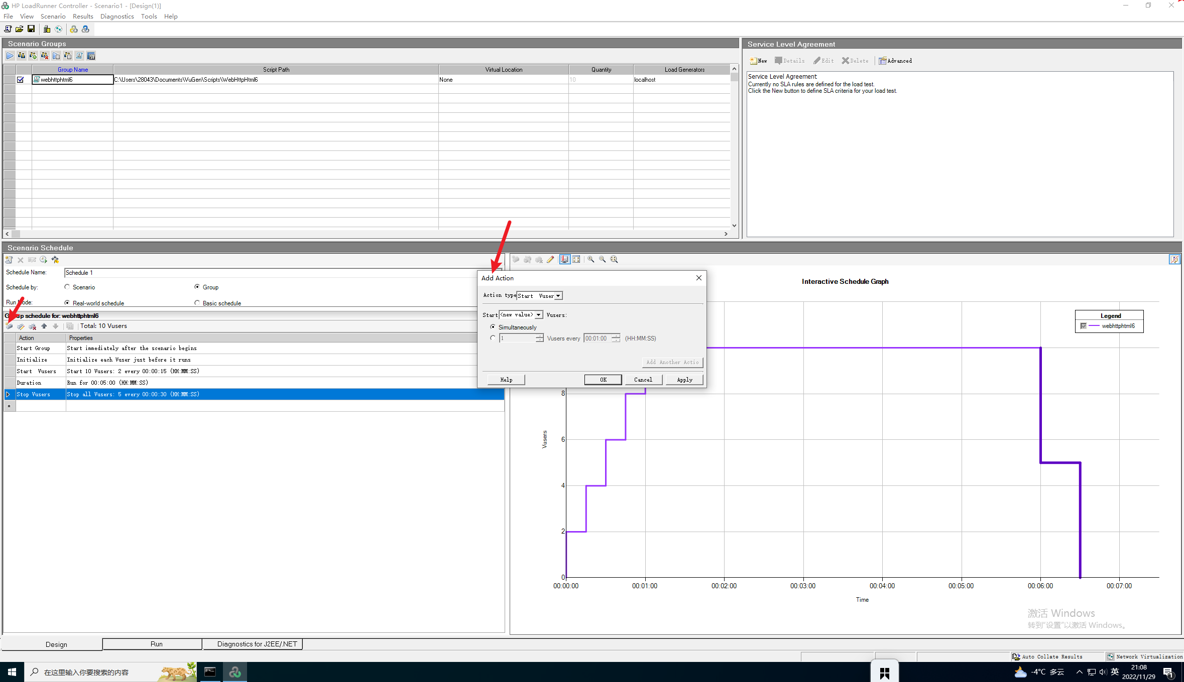Switch to the Run tab
Screen dimensions: 1184x682
(x=156, y=644)
